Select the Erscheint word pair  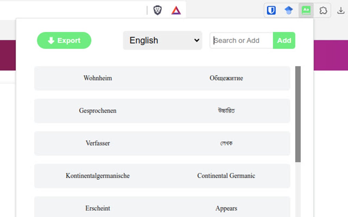[162, 207]
